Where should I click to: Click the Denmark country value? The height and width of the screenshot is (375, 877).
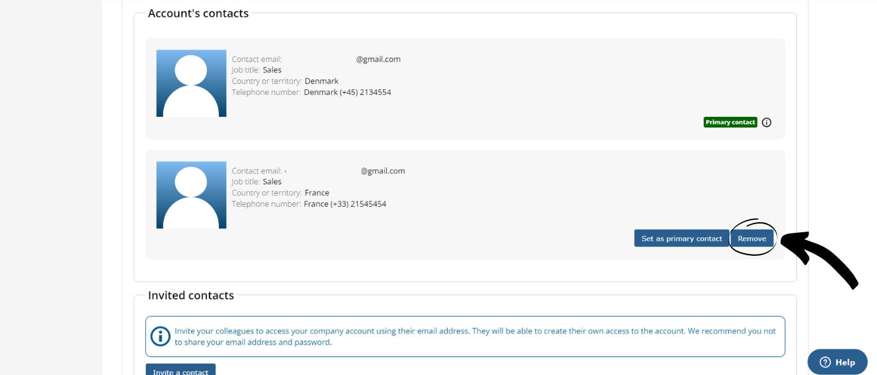pos(321,81)
